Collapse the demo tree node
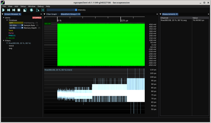211x123 pixels. point(4,18)
